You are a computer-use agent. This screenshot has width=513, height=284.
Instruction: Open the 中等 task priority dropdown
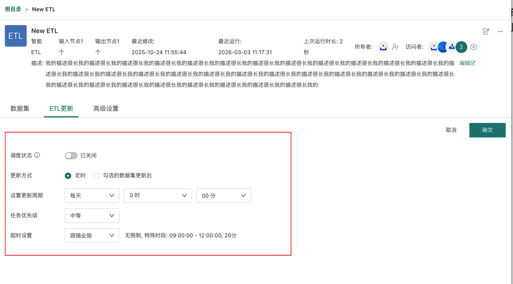pos(92,216)
